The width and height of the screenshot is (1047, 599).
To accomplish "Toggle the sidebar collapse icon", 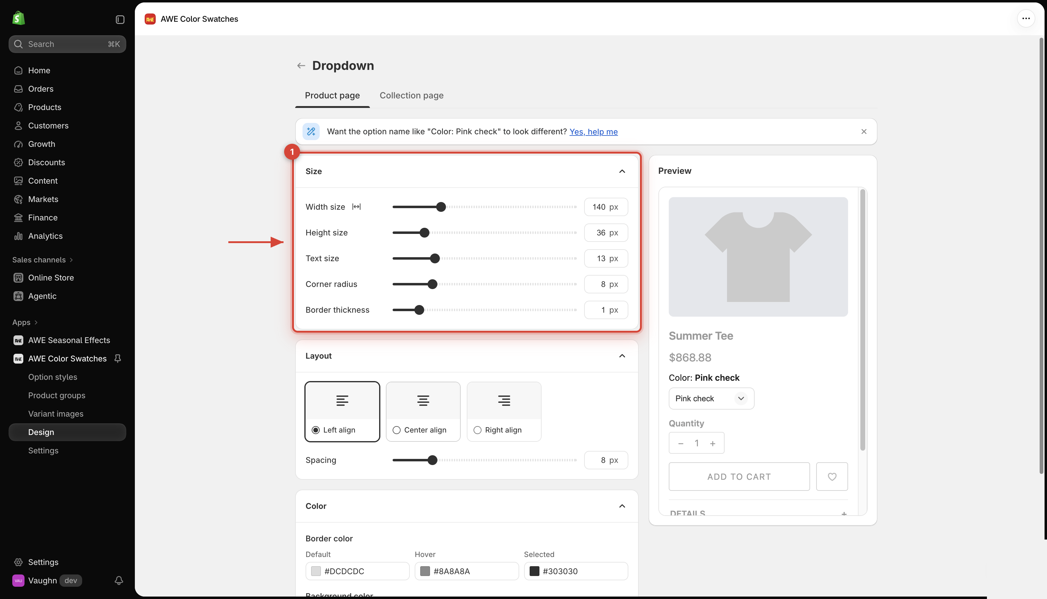I will pos(120,20).
